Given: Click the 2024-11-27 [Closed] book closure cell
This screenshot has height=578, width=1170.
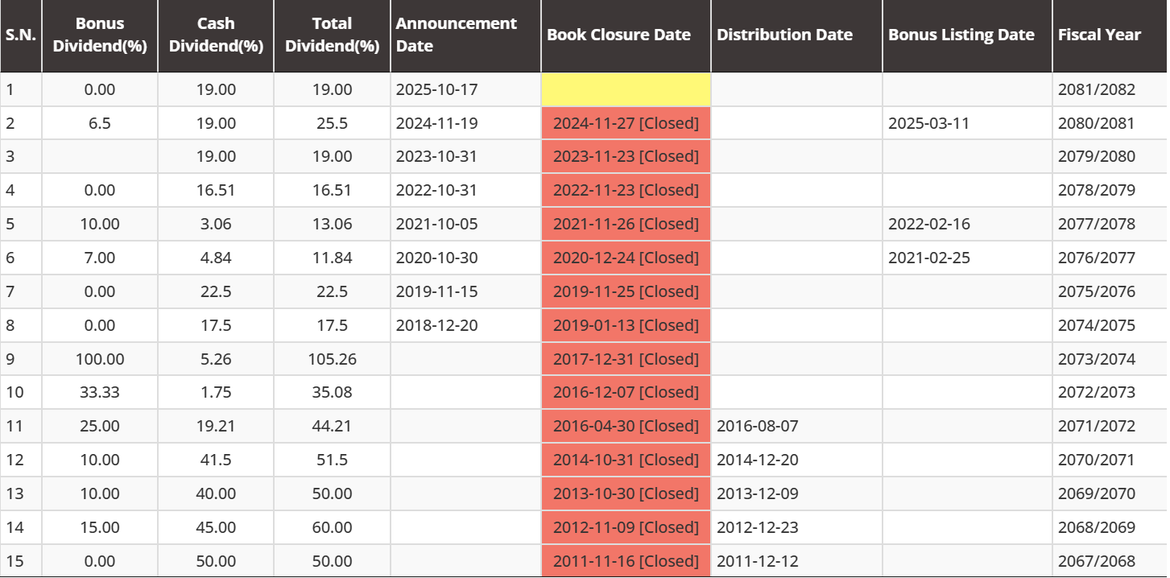Looking at the screenshot, I should tap(626, 123).
